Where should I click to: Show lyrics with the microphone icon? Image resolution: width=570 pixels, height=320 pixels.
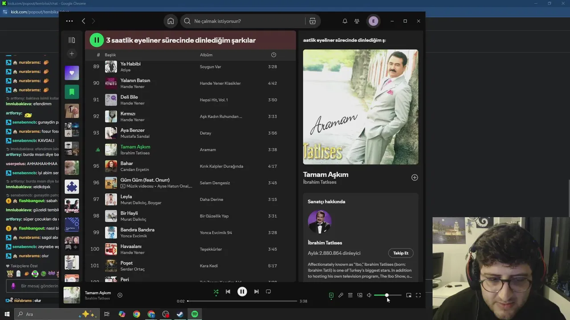341,295
